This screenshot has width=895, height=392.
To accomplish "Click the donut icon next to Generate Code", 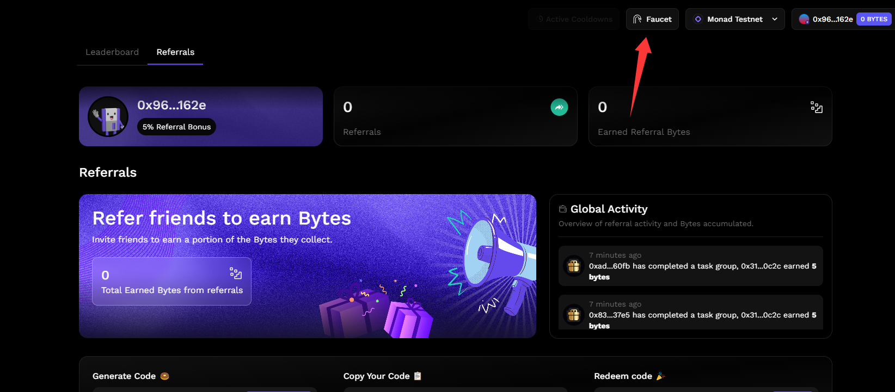I will tap(165, 376).
